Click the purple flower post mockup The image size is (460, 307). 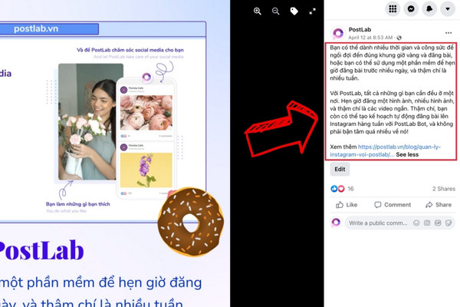click(146, 170)
